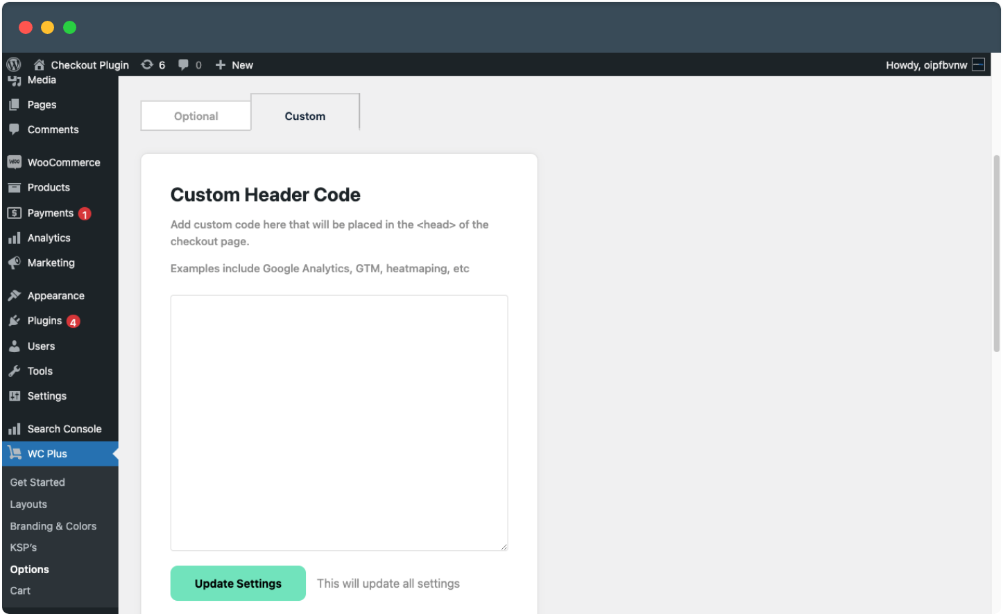Click the Marketing megaphone icon
Screen dimensions: 1003x614
tap(14, 263)
